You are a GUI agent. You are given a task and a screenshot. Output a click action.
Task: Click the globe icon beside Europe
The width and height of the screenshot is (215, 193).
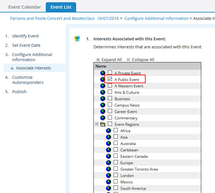click(108, 163)
